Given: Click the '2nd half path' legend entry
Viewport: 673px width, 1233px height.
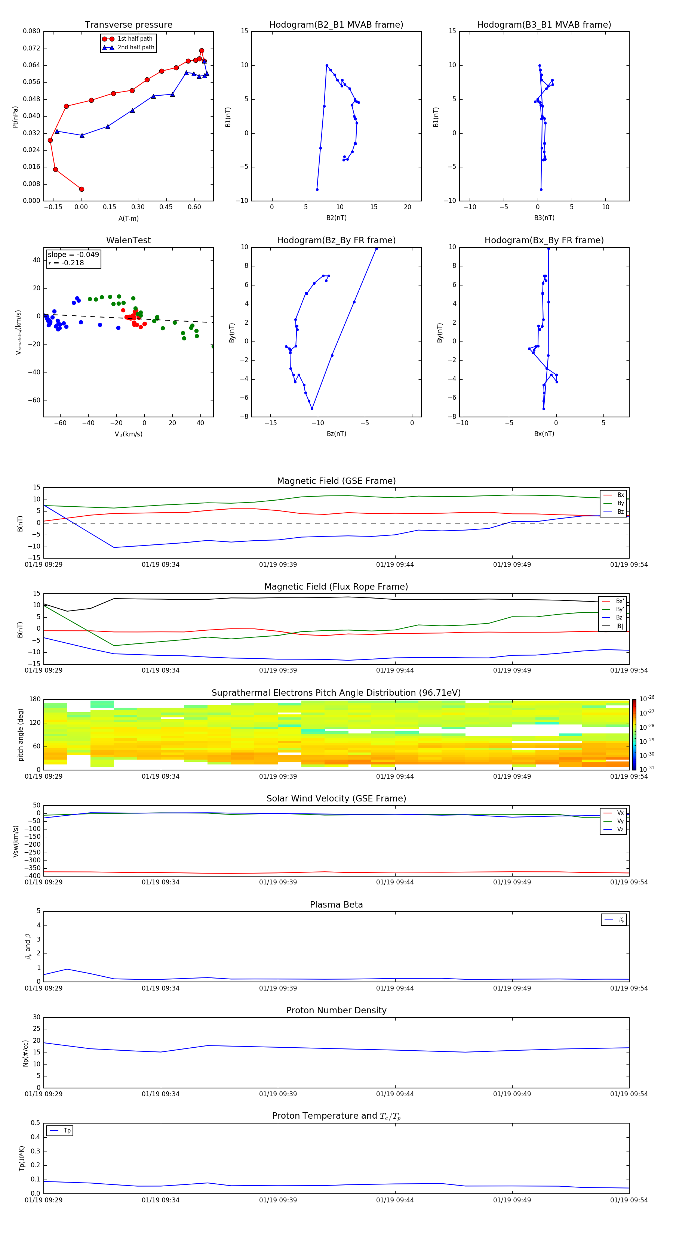Looking at the screenshot, I should tap(128, 47).
